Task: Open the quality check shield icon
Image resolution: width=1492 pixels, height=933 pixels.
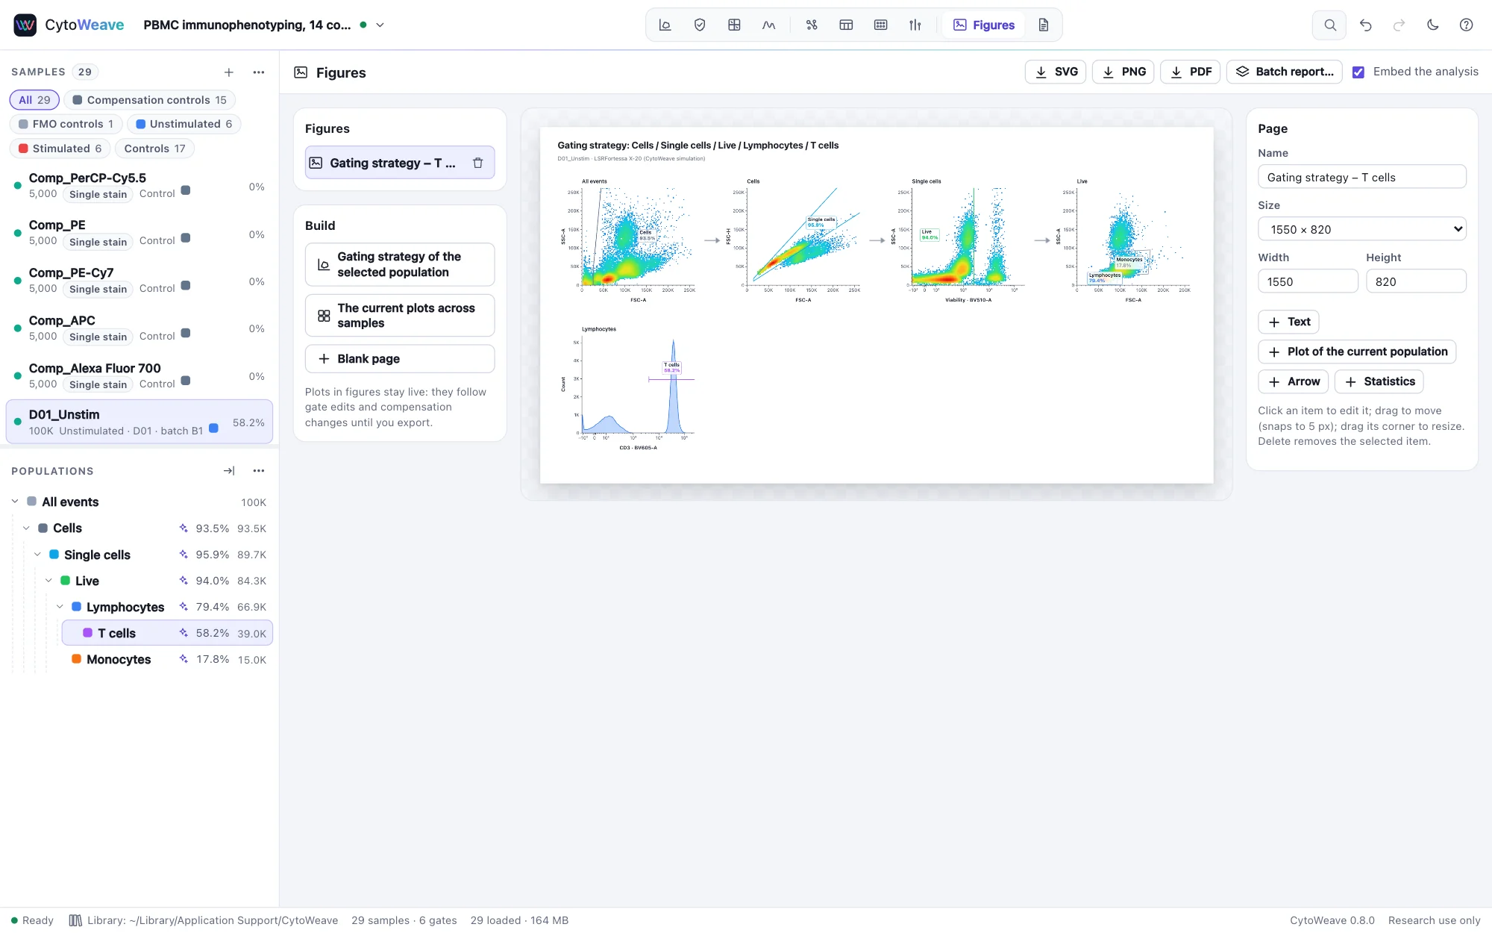Action: click(x=700, y=25)
